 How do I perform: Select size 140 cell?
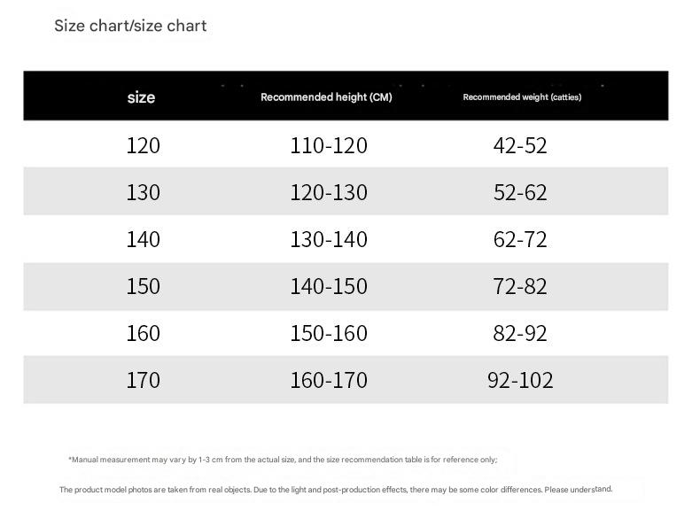(x=143, y=239)
